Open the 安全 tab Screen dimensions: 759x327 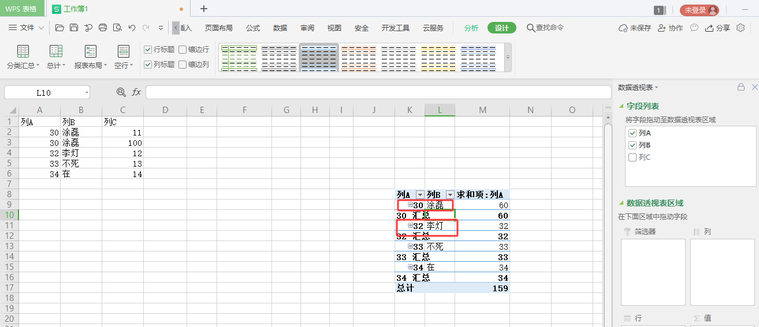coord(362,28)
